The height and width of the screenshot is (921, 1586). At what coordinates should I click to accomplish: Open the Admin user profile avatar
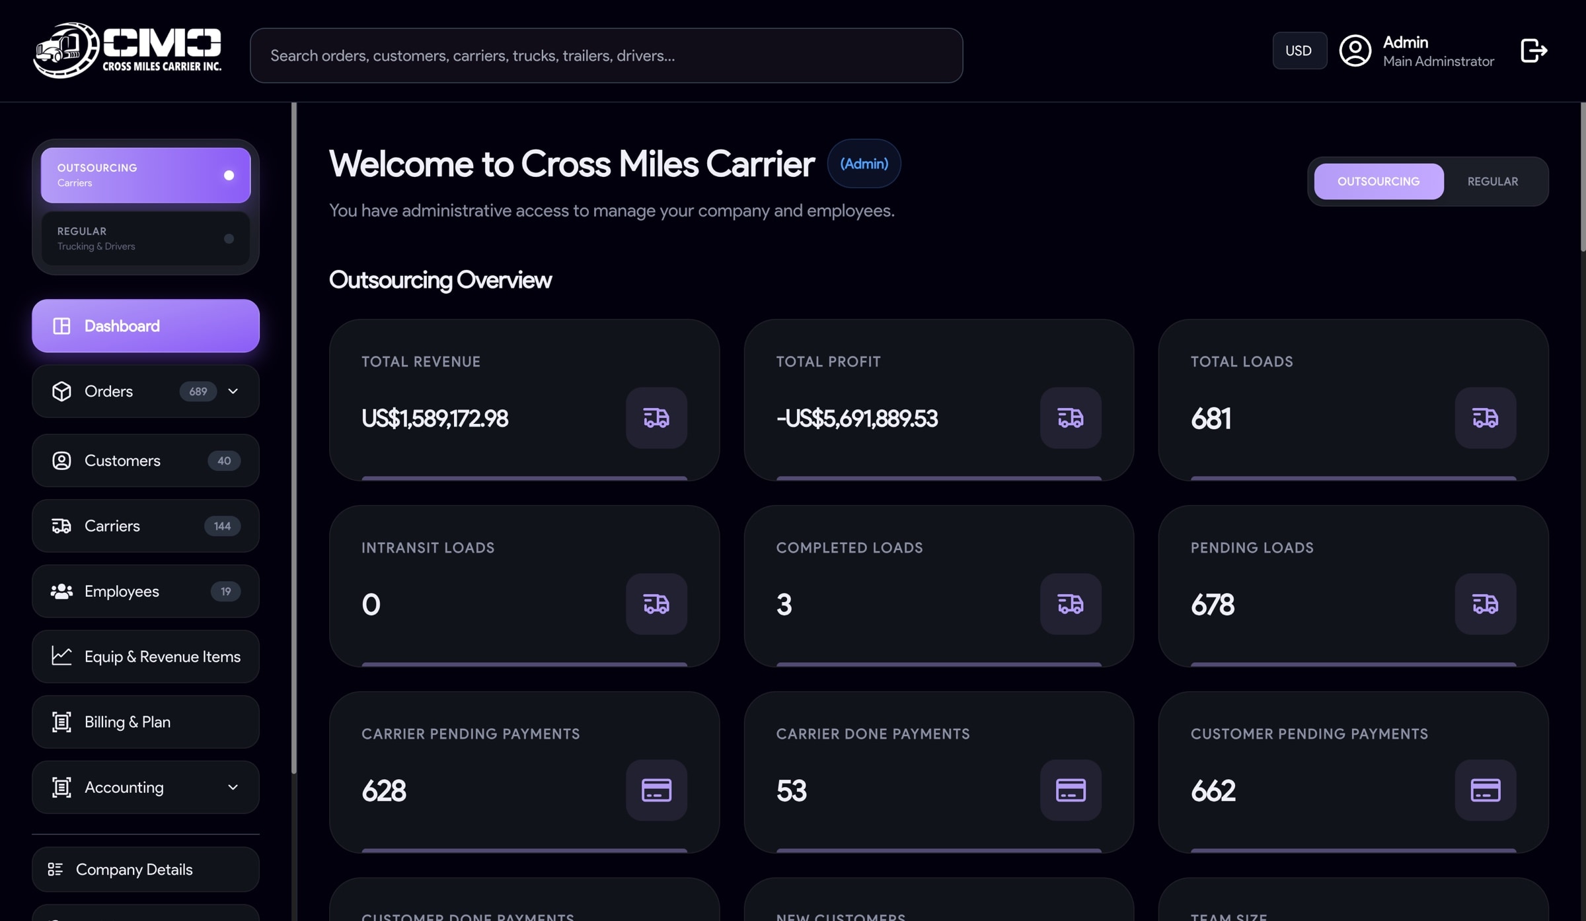(x=1355, y=51)
